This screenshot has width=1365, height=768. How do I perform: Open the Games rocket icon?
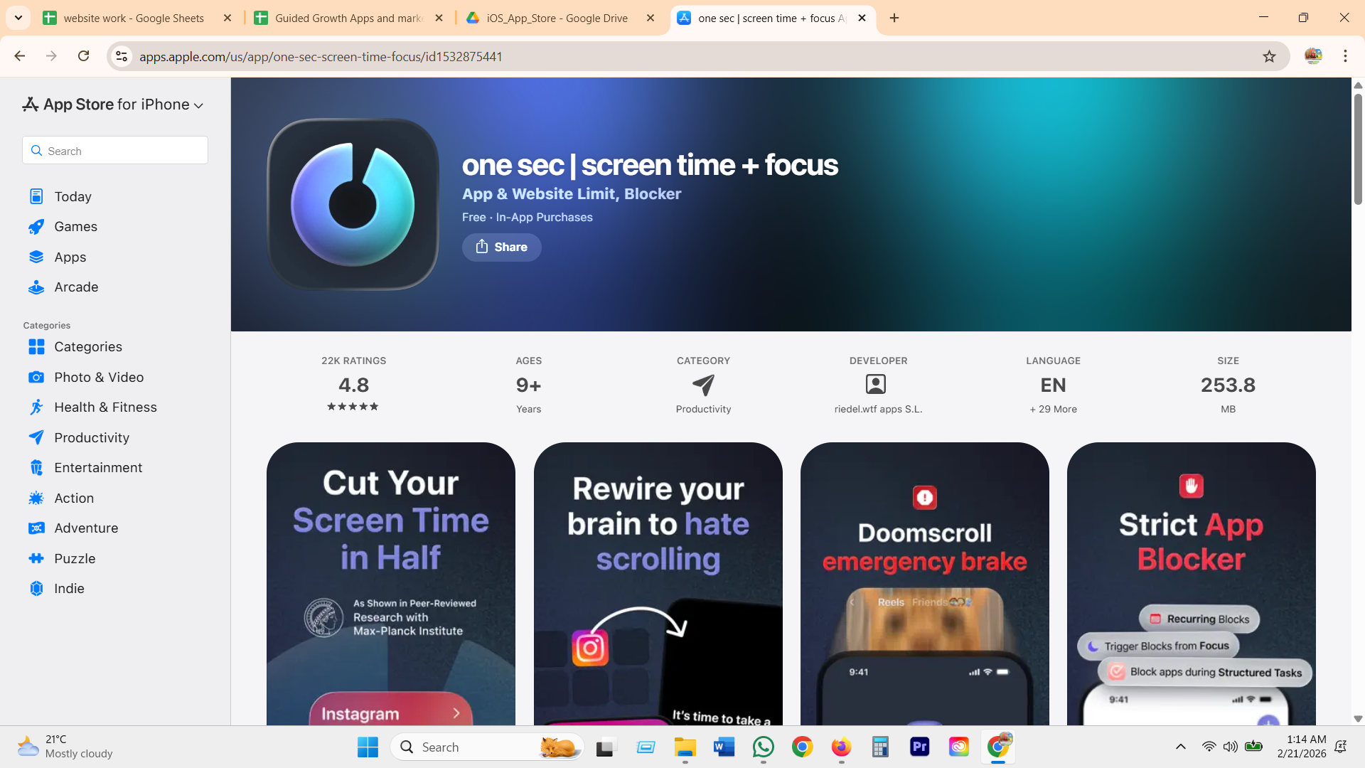tap(36, 227)
